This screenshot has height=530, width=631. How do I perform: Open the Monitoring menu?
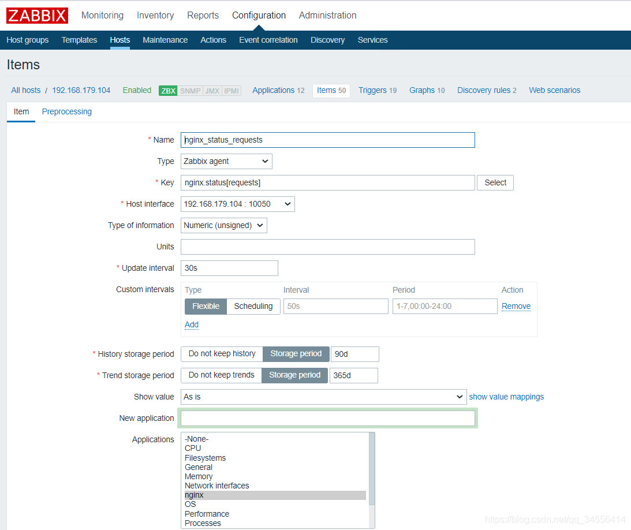(102, 15)
